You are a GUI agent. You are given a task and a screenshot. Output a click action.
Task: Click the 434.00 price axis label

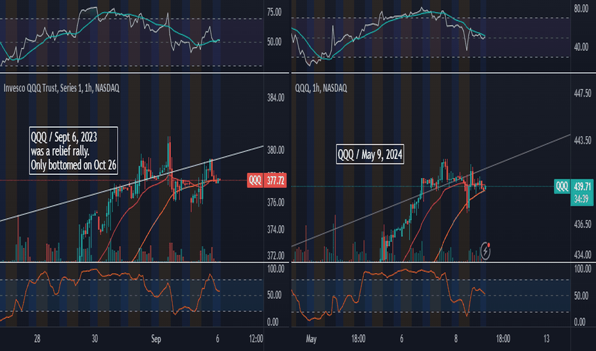583,255
